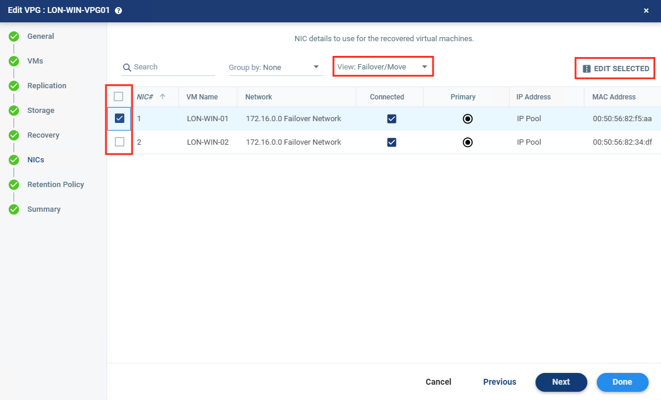Click the green checkmark beside General

(14, 36)
